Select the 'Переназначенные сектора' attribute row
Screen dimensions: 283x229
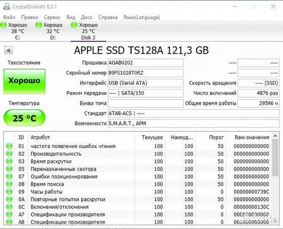(138, 169)
